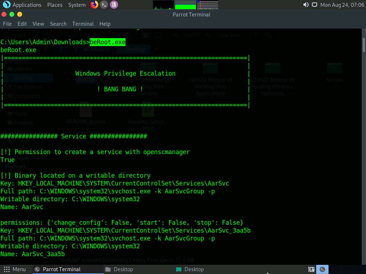366x274 pixels.
Task: Click the registry key line ending in Services\AarSvc
Action: 115,183
